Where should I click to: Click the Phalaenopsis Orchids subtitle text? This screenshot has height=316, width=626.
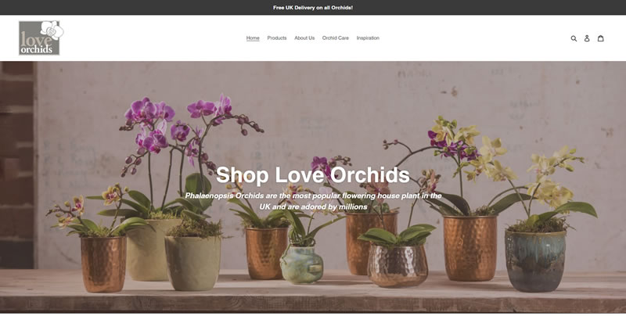click(x=313, y=201)
